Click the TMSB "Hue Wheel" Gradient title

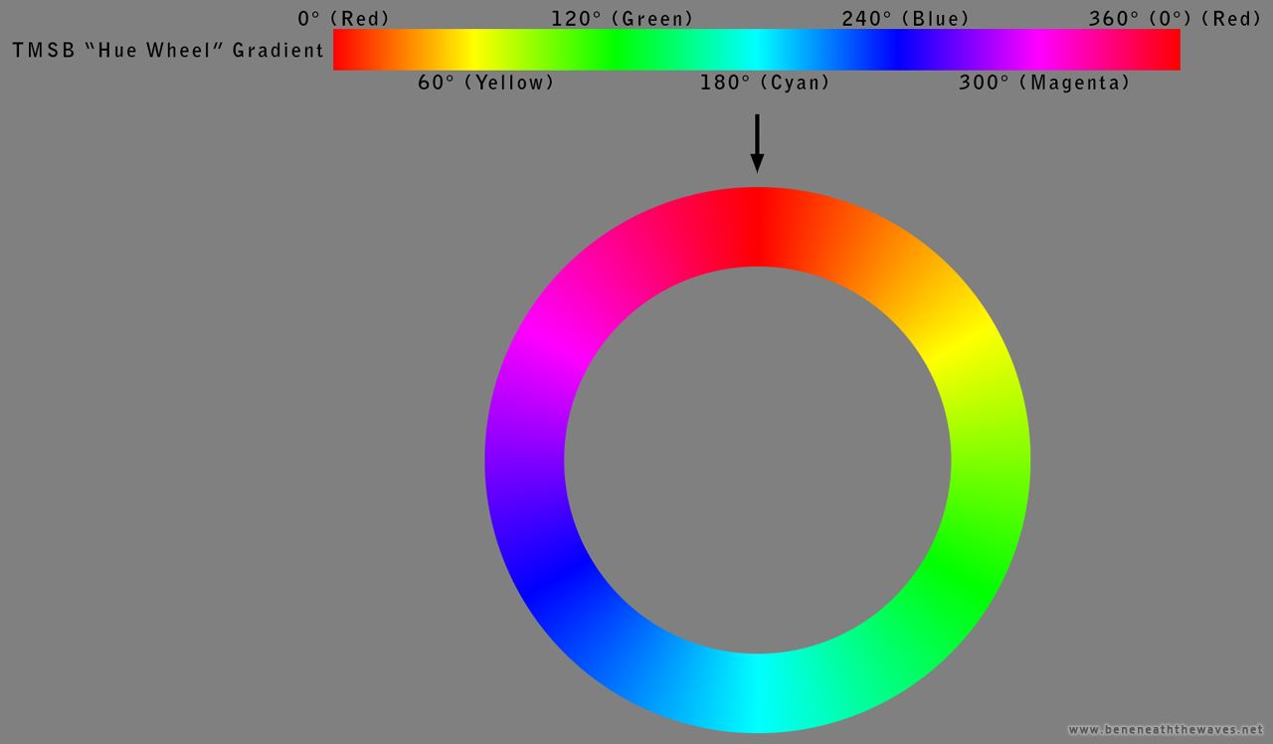(168, 51)
